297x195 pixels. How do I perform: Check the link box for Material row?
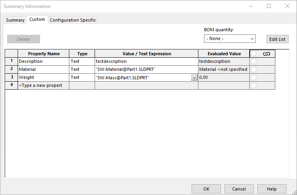coord(253,70)
